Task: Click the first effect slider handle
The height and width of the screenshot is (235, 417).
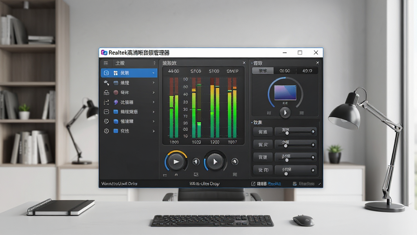Action: 287,133
